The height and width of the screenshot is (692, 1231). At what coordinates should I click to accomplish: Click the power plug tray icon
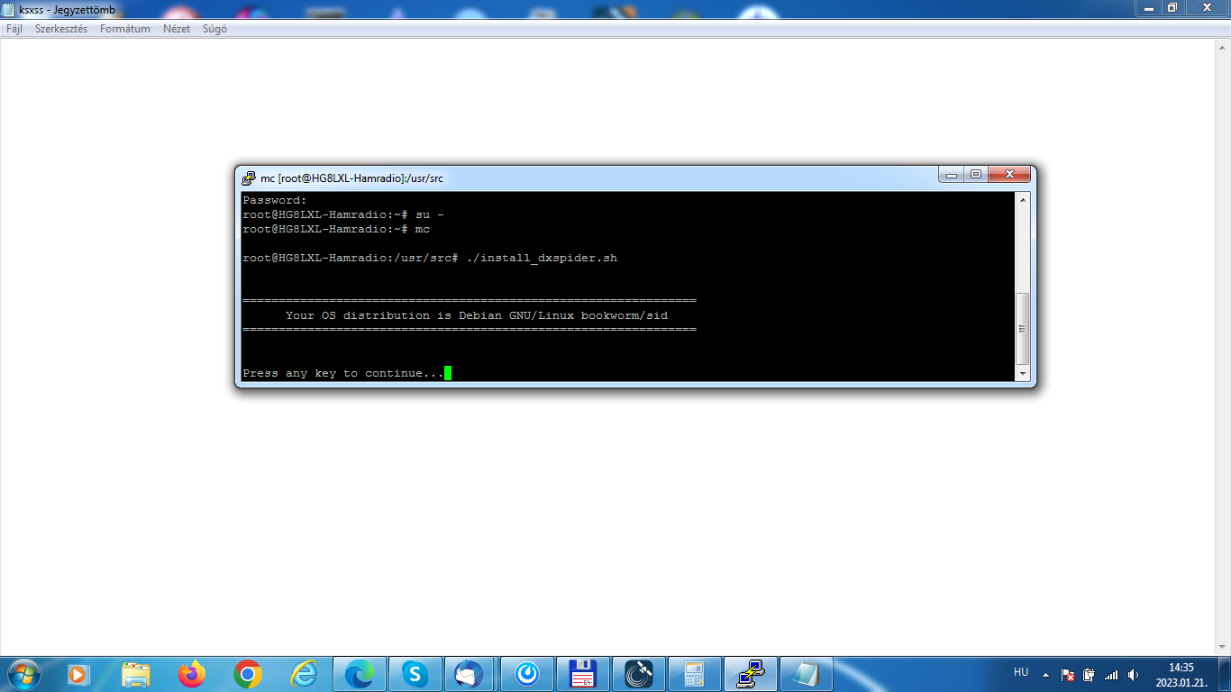coord(1090,674)
